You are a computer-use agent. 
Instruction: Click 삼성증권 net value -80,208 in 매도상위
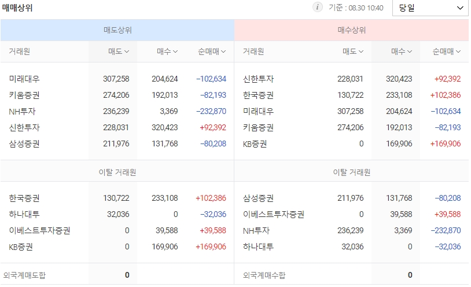(x=214, y=143)
